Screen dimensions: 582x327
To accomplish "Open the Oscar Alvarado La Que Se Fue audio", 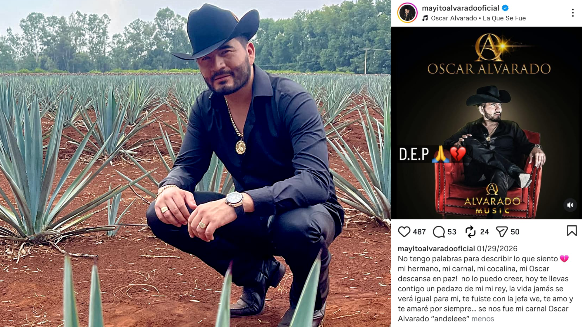I will 478,18.
